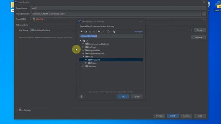Expand the Documents and Settings node
221x124 pixels.
tap(83, 44)
